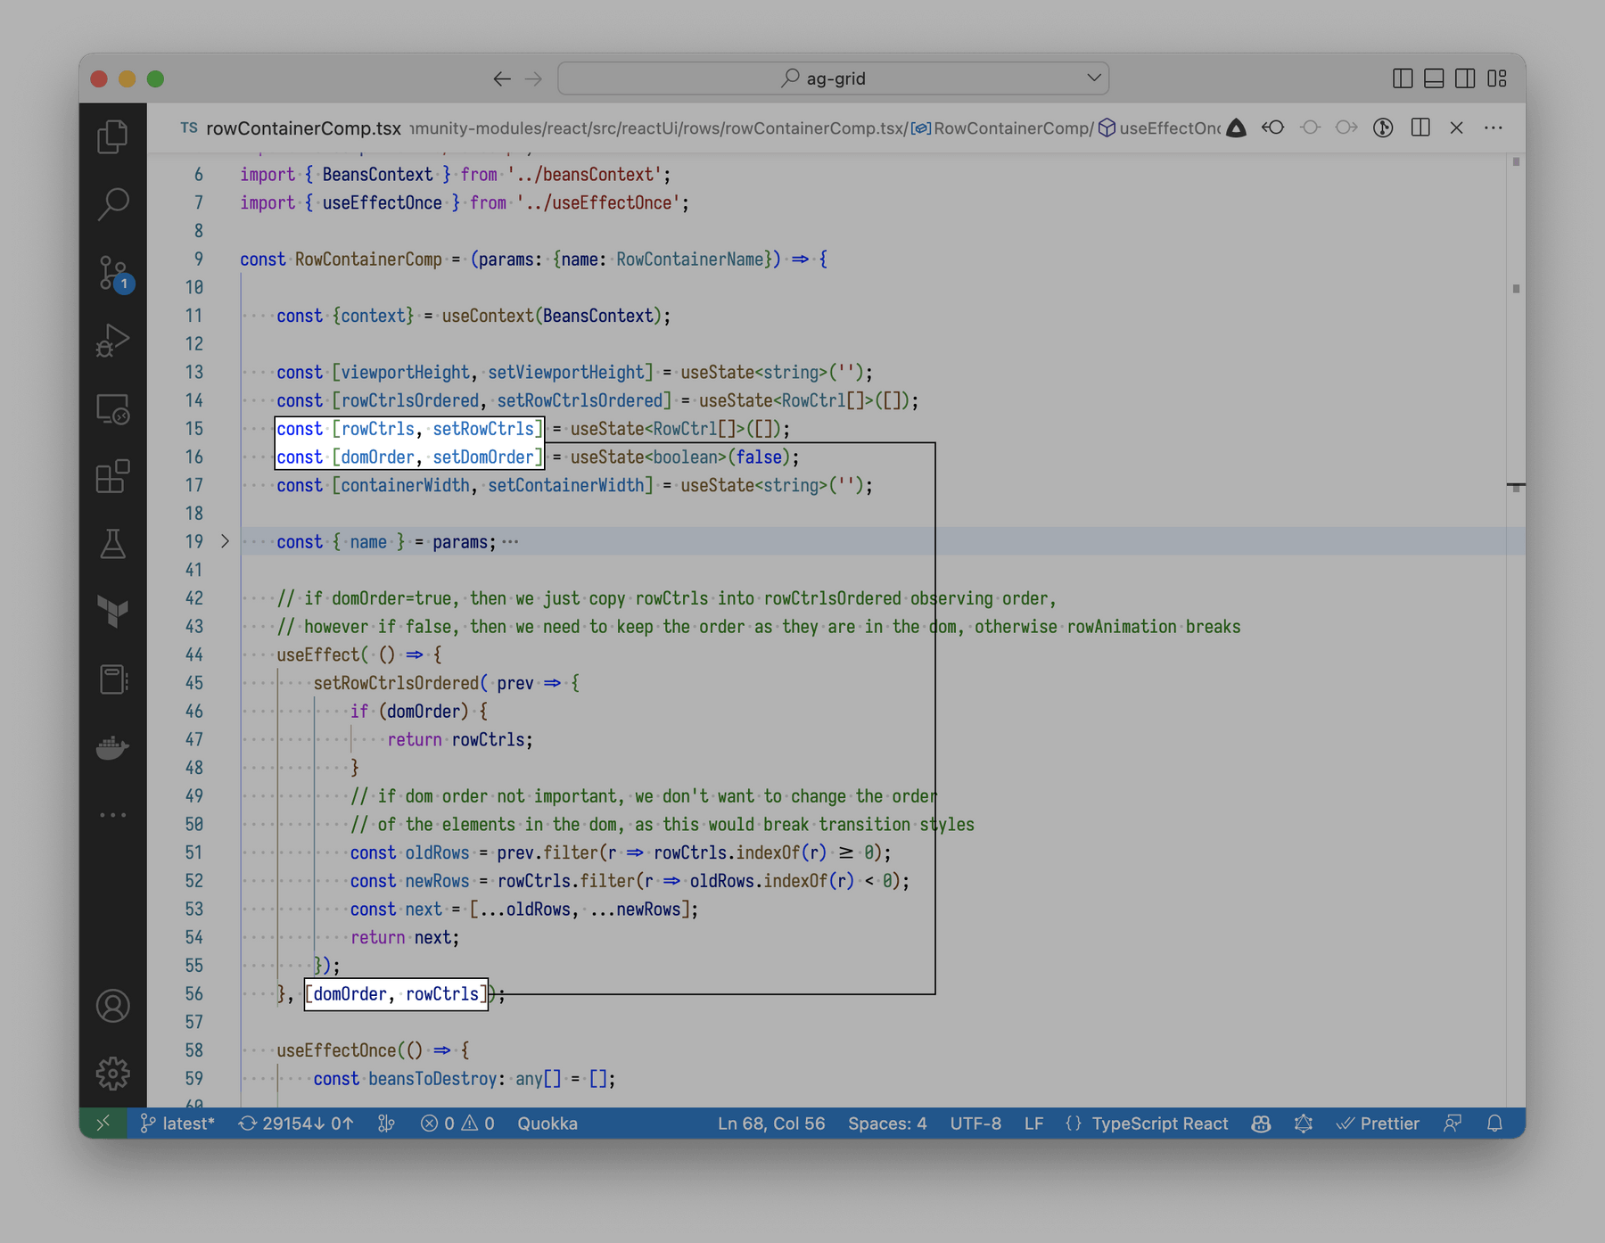Open the Run and Debug view
The image size is (1605, 1243).
pyautogui.click(x=111, y=340)
